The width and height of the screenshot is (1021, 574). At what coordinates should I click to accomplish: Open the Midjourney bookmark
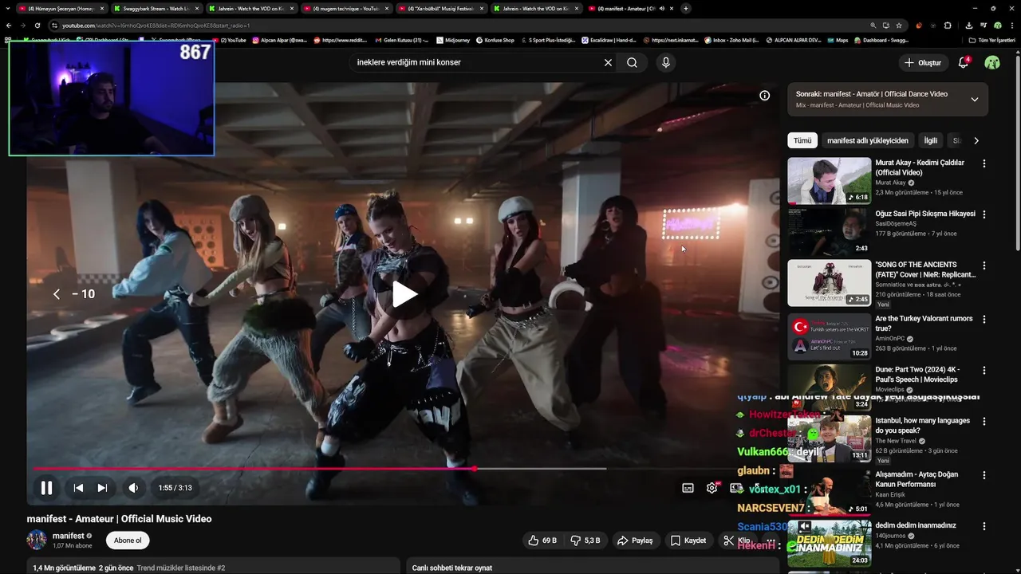click(452, 40)
